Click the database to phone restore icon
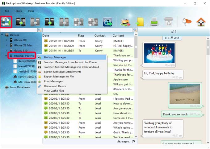 (78, 22)
